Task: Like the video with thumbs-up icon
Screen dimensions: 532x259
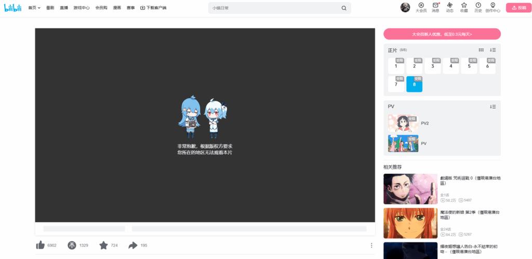Action: click(x=41, y=245)
